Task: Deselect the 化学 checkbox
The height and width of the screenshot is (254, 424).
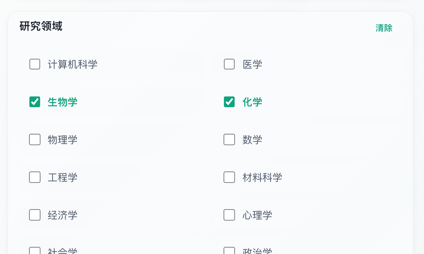Action: [x=229, y=102]
